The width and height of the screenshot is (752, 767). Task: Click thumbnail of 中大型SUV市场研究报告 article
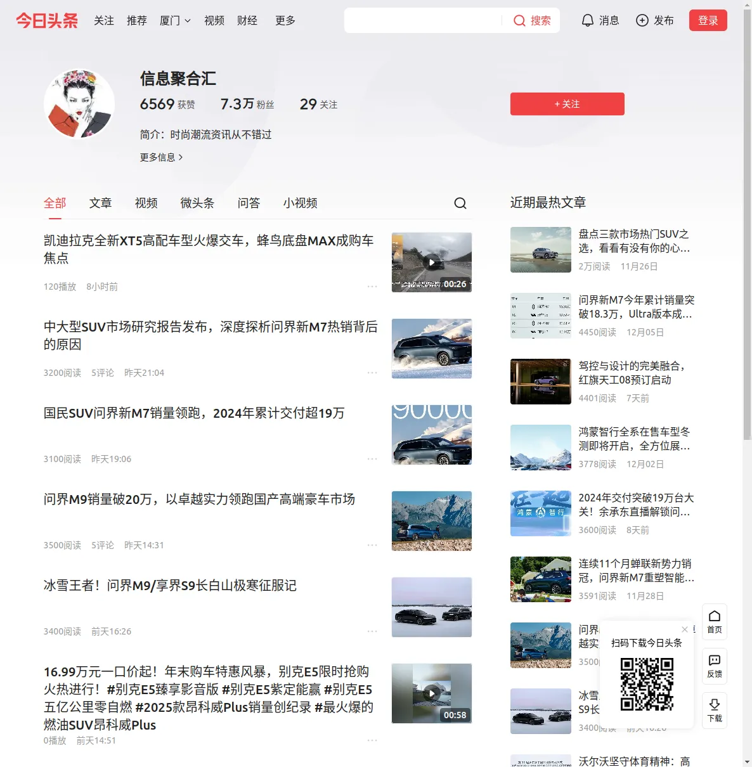point(432,349)
